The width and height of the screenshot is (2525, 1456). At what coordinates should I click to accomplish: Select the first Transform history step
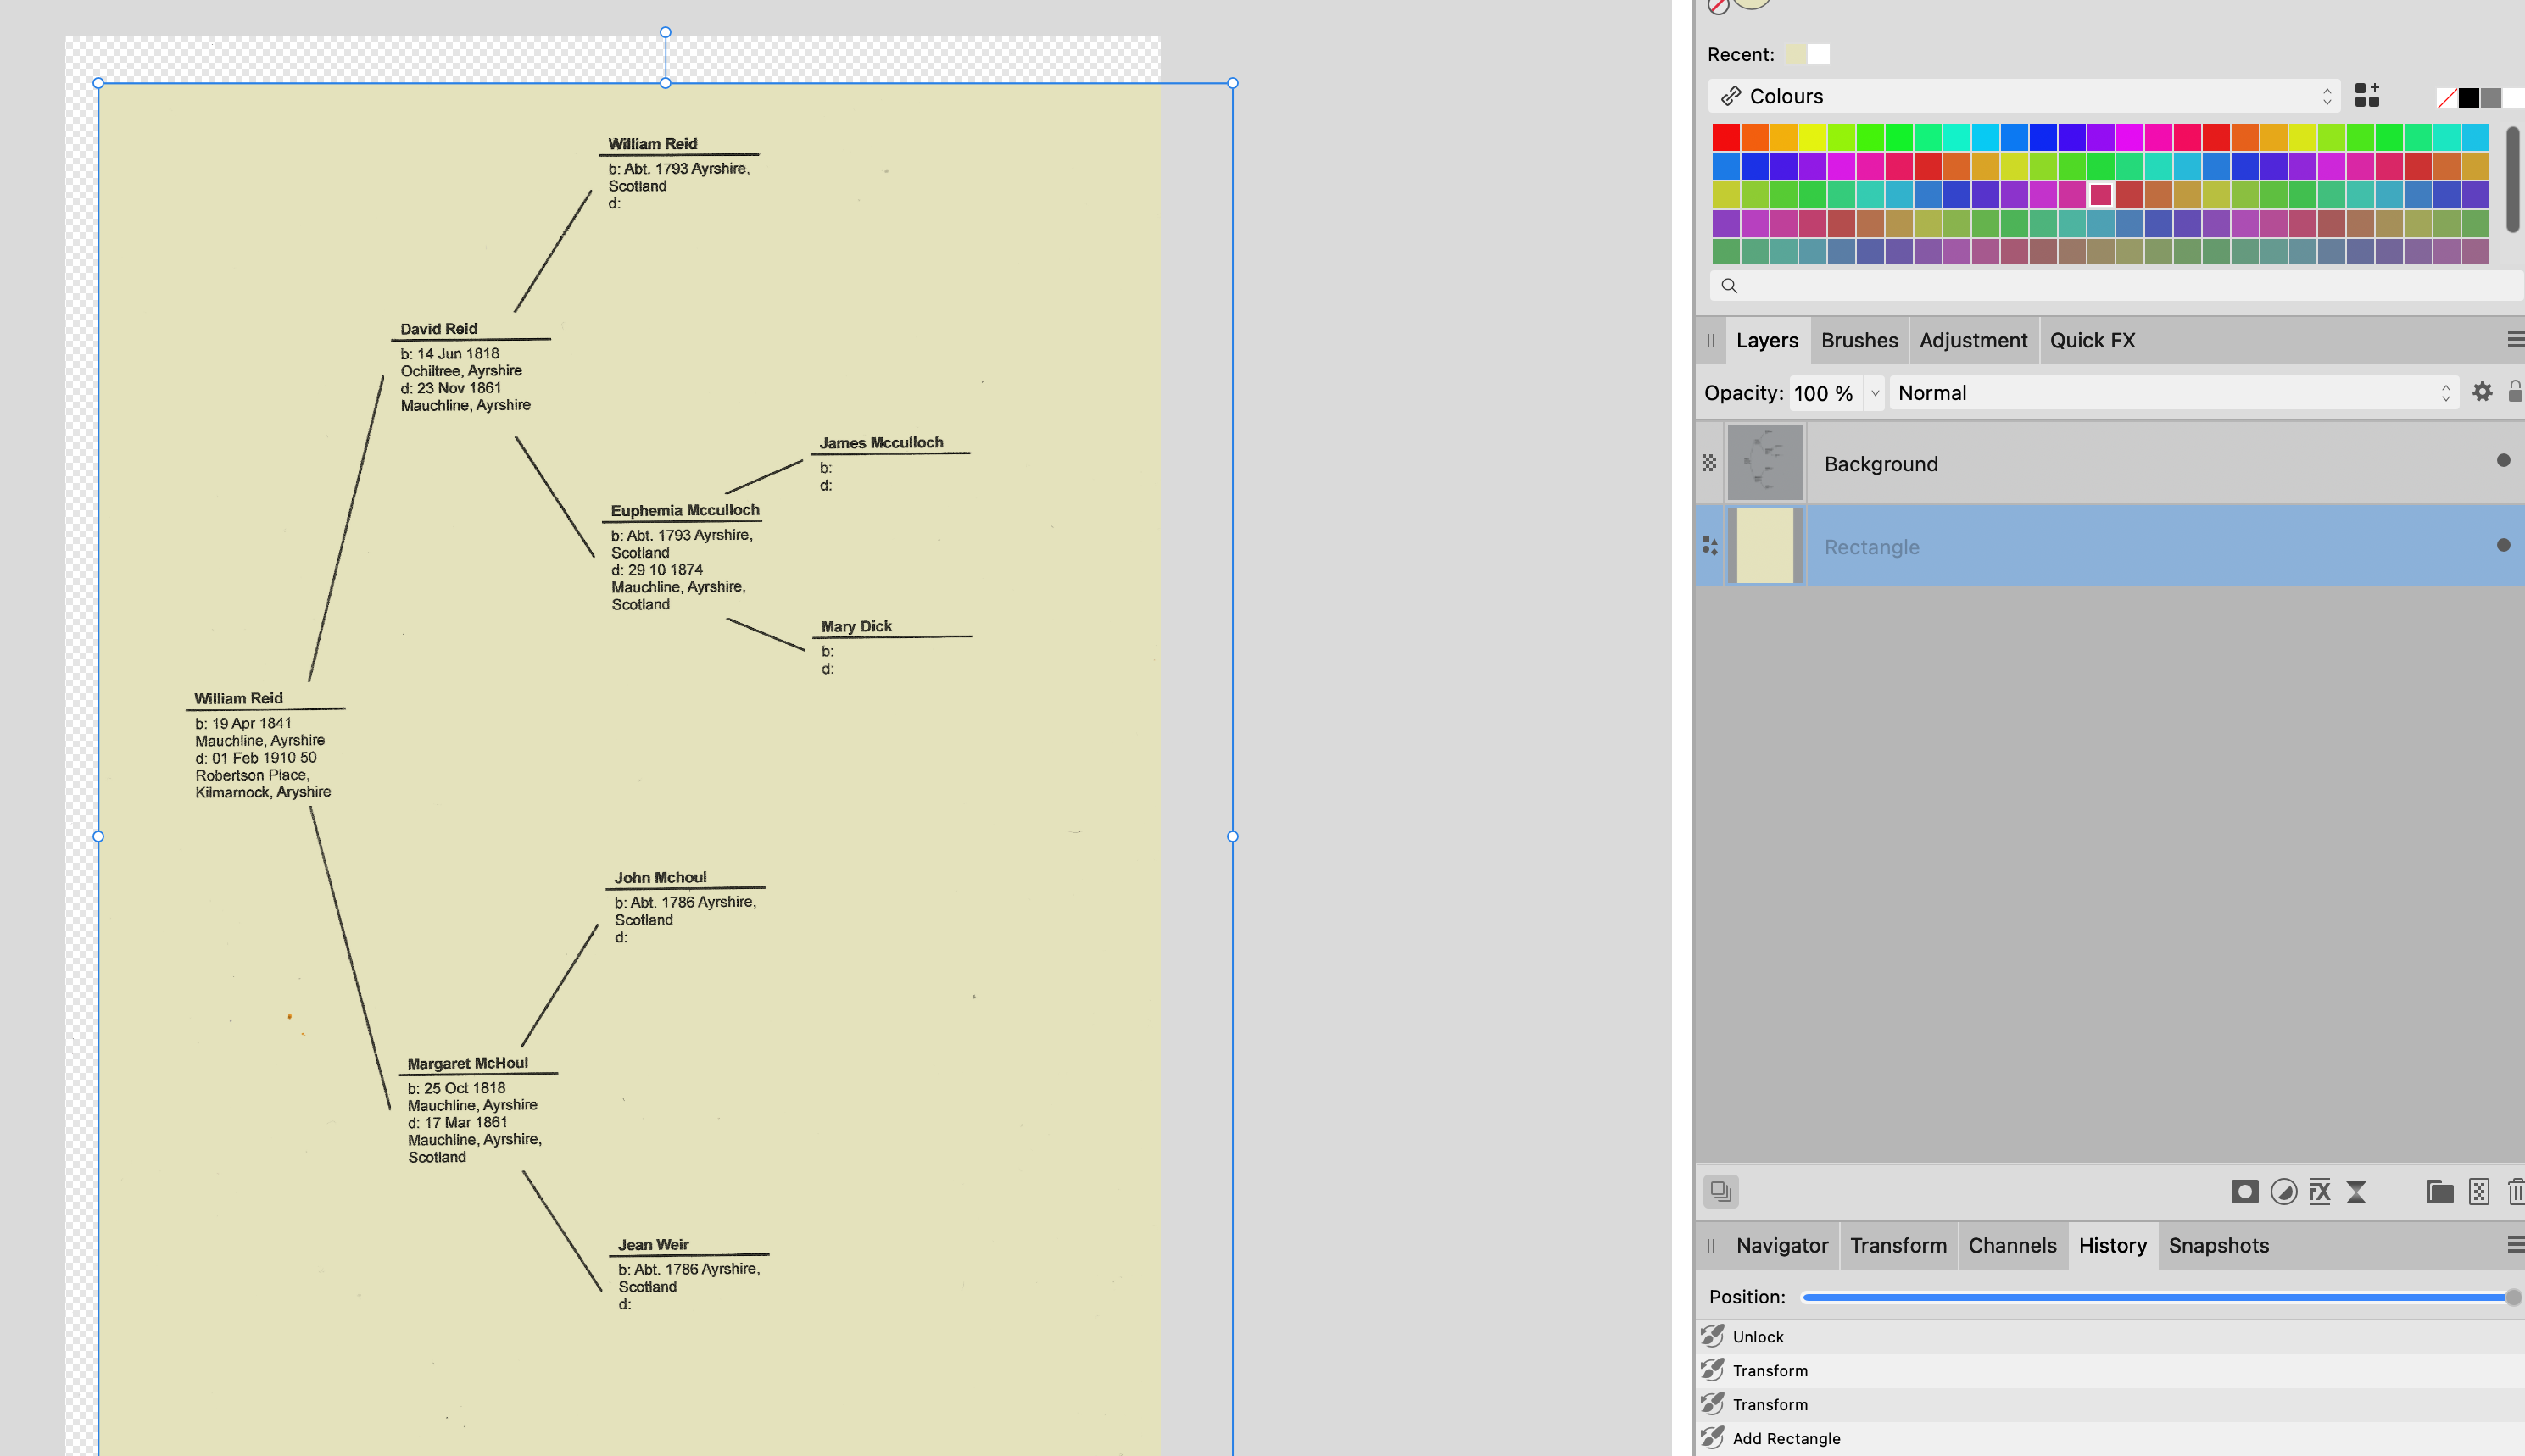coord(2110,1371)
